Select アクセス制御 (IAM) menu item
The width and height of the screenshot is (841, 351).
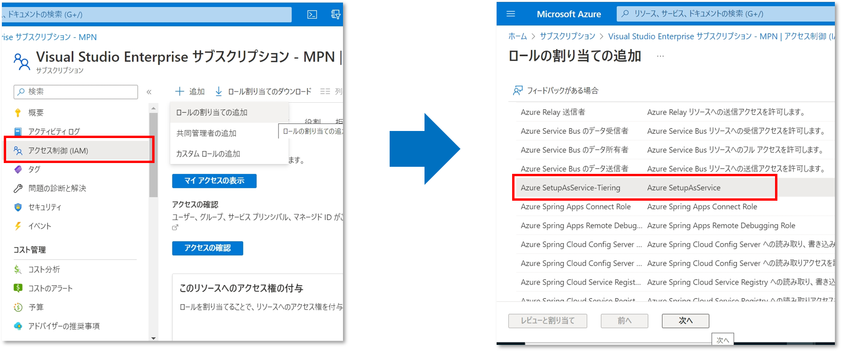click(x=79, y=151)
